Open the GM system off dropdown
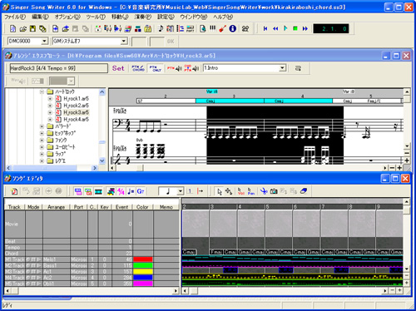 pos(124,42)
